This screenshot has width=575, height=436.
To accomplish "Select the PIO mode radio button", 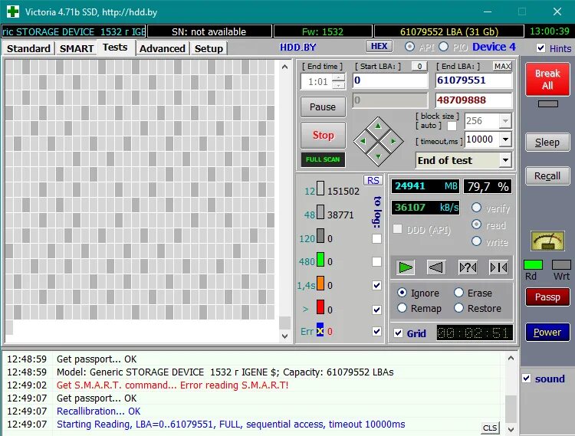I will pos(444,47).
